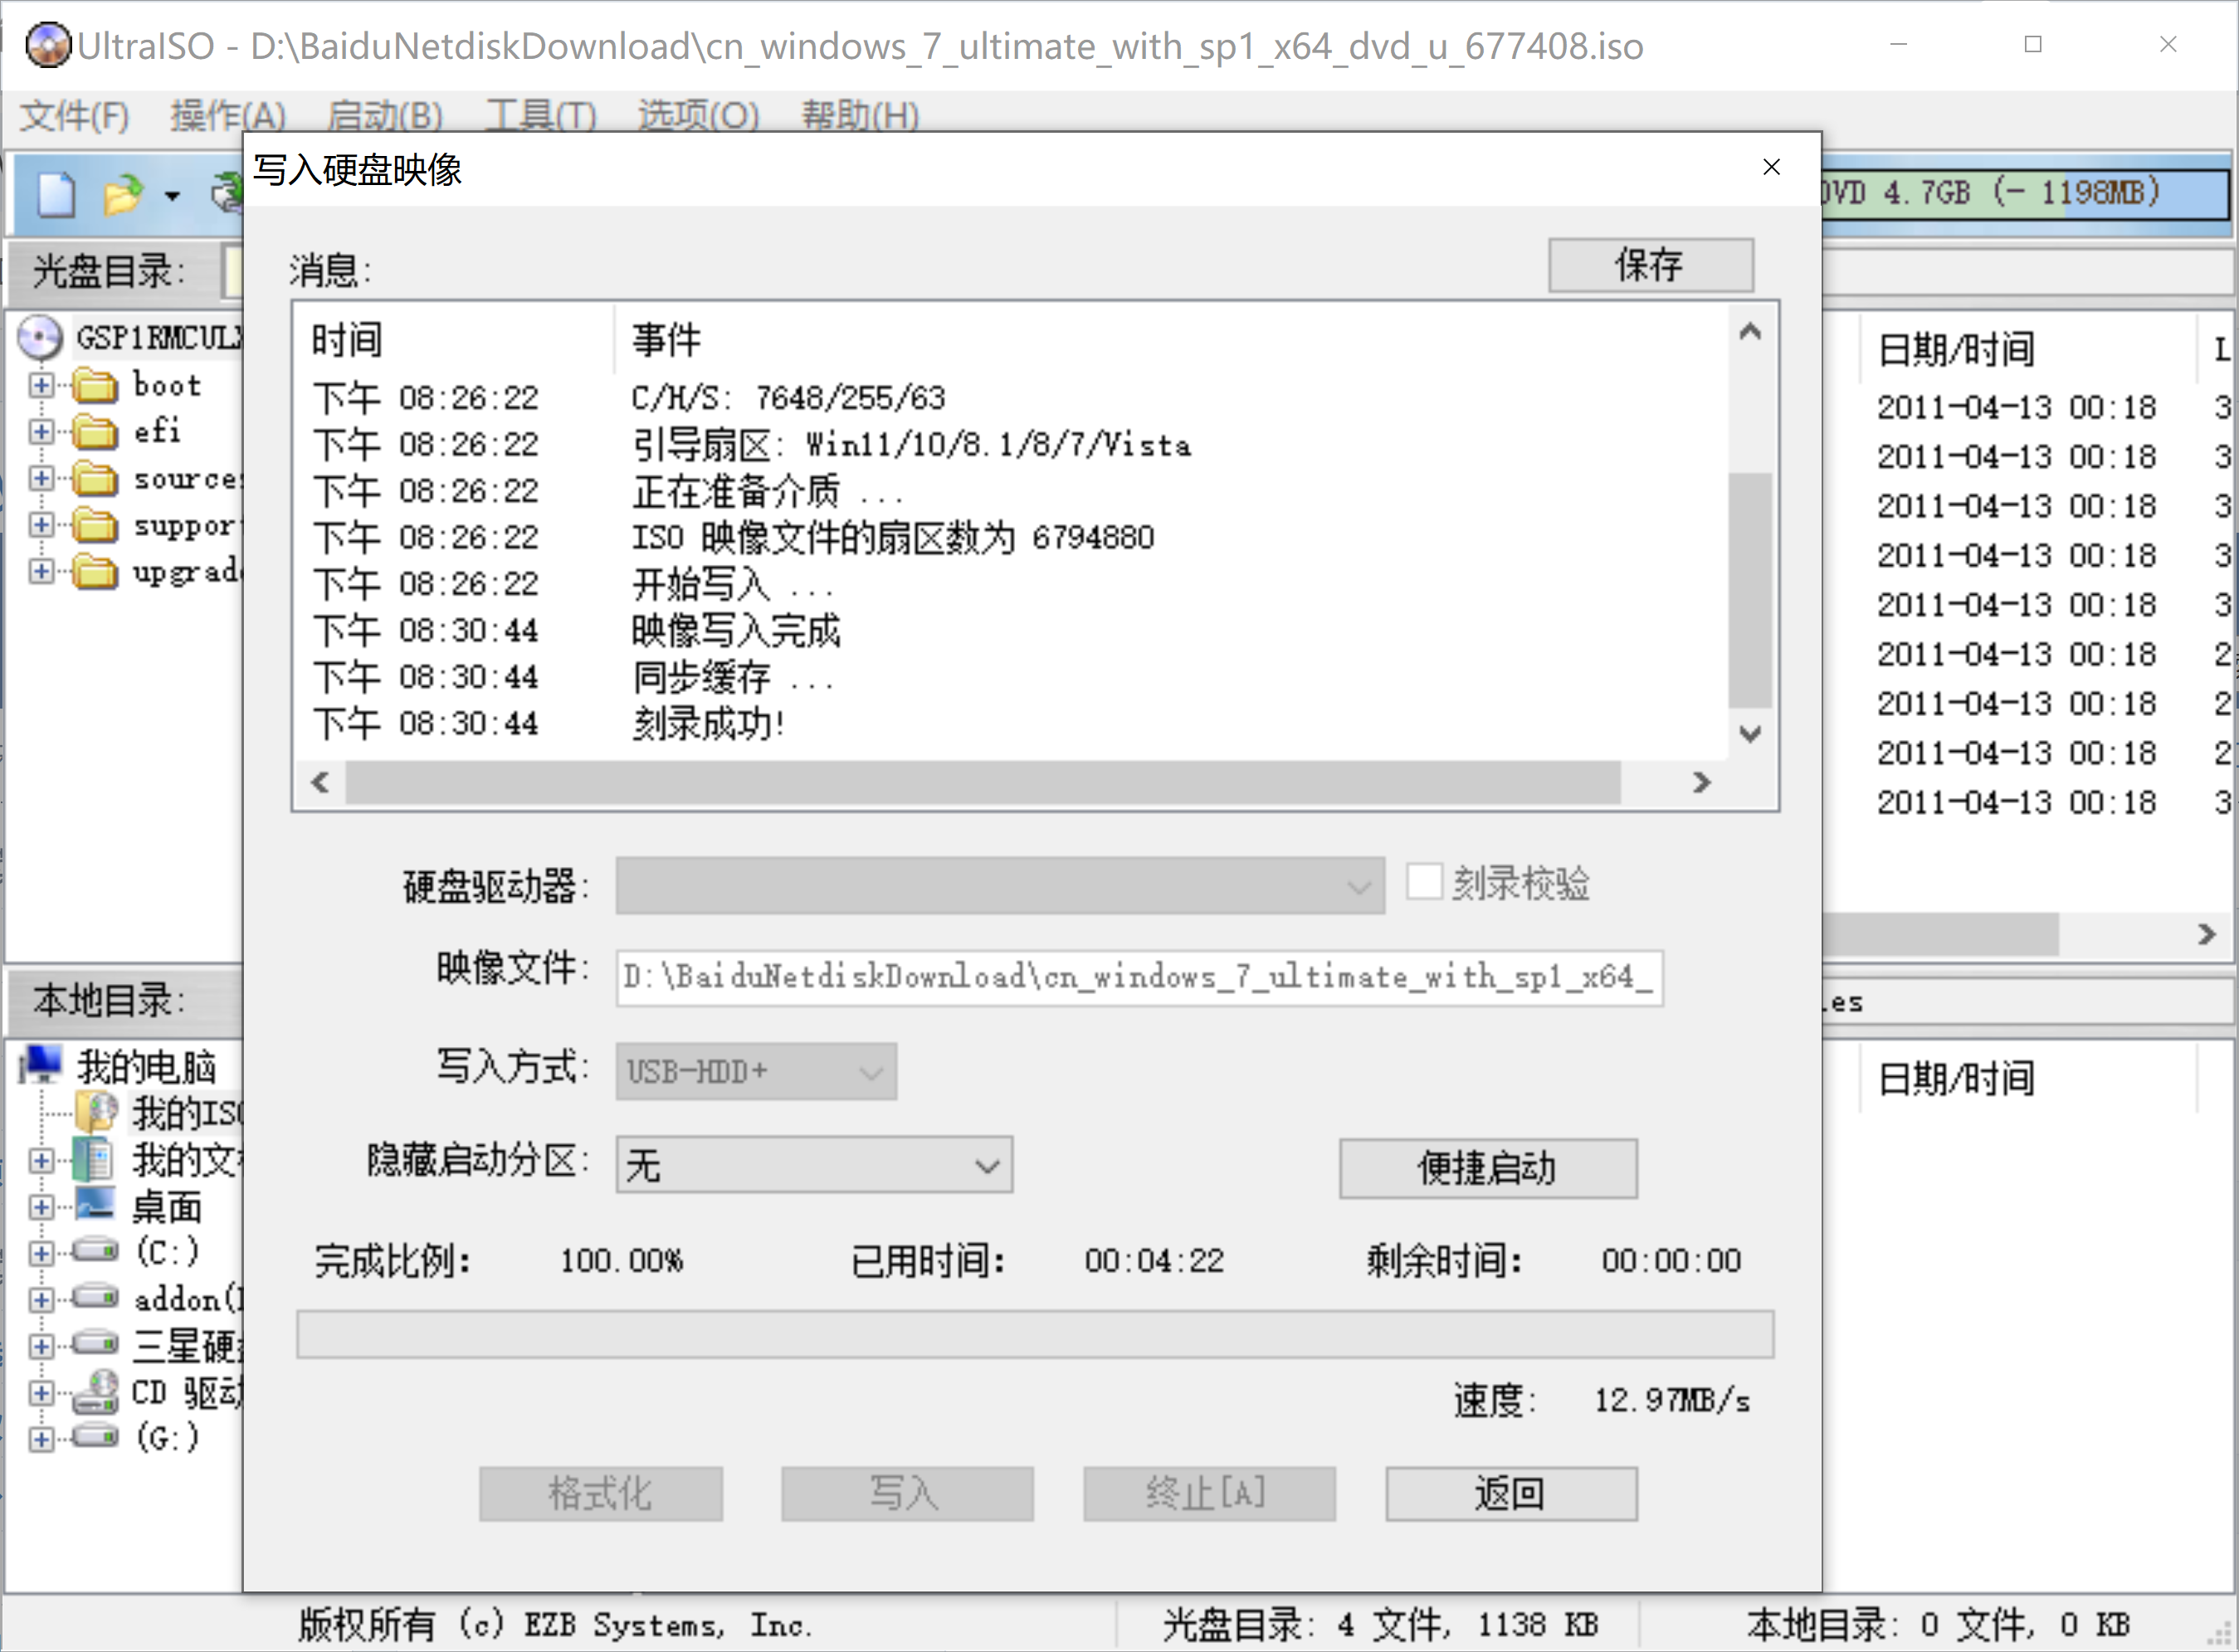
Task: Select the 刻录成功! log entry
Action: coord(708,723)
